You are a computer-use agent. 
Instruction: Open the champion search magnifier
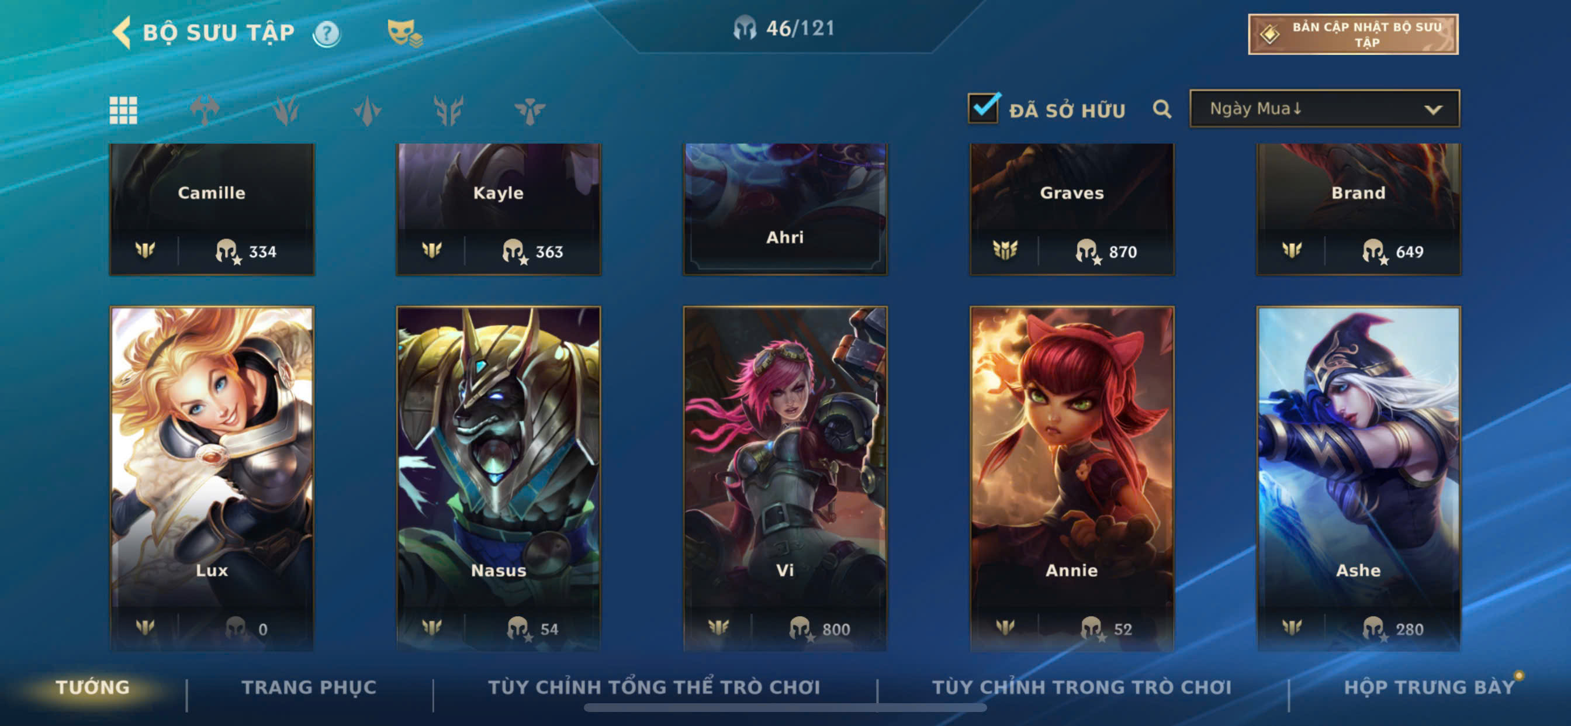click(1162, 109)
